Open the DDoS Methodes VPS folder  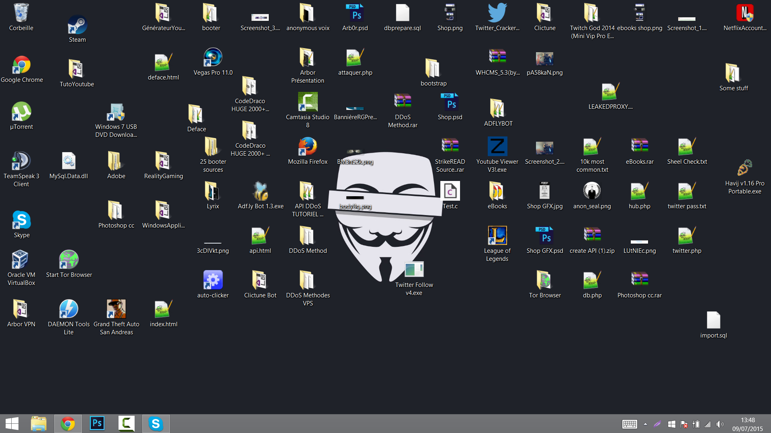tap(308, 288)
